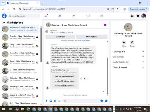Send quick reply In talks. I'll let you know.
The image size is (150, 112).
[x=64, y=81]
